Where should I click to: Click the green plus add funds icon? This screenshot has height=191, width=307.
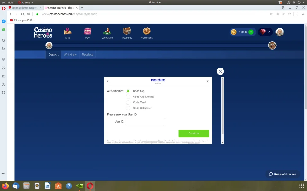click(251, 32)
